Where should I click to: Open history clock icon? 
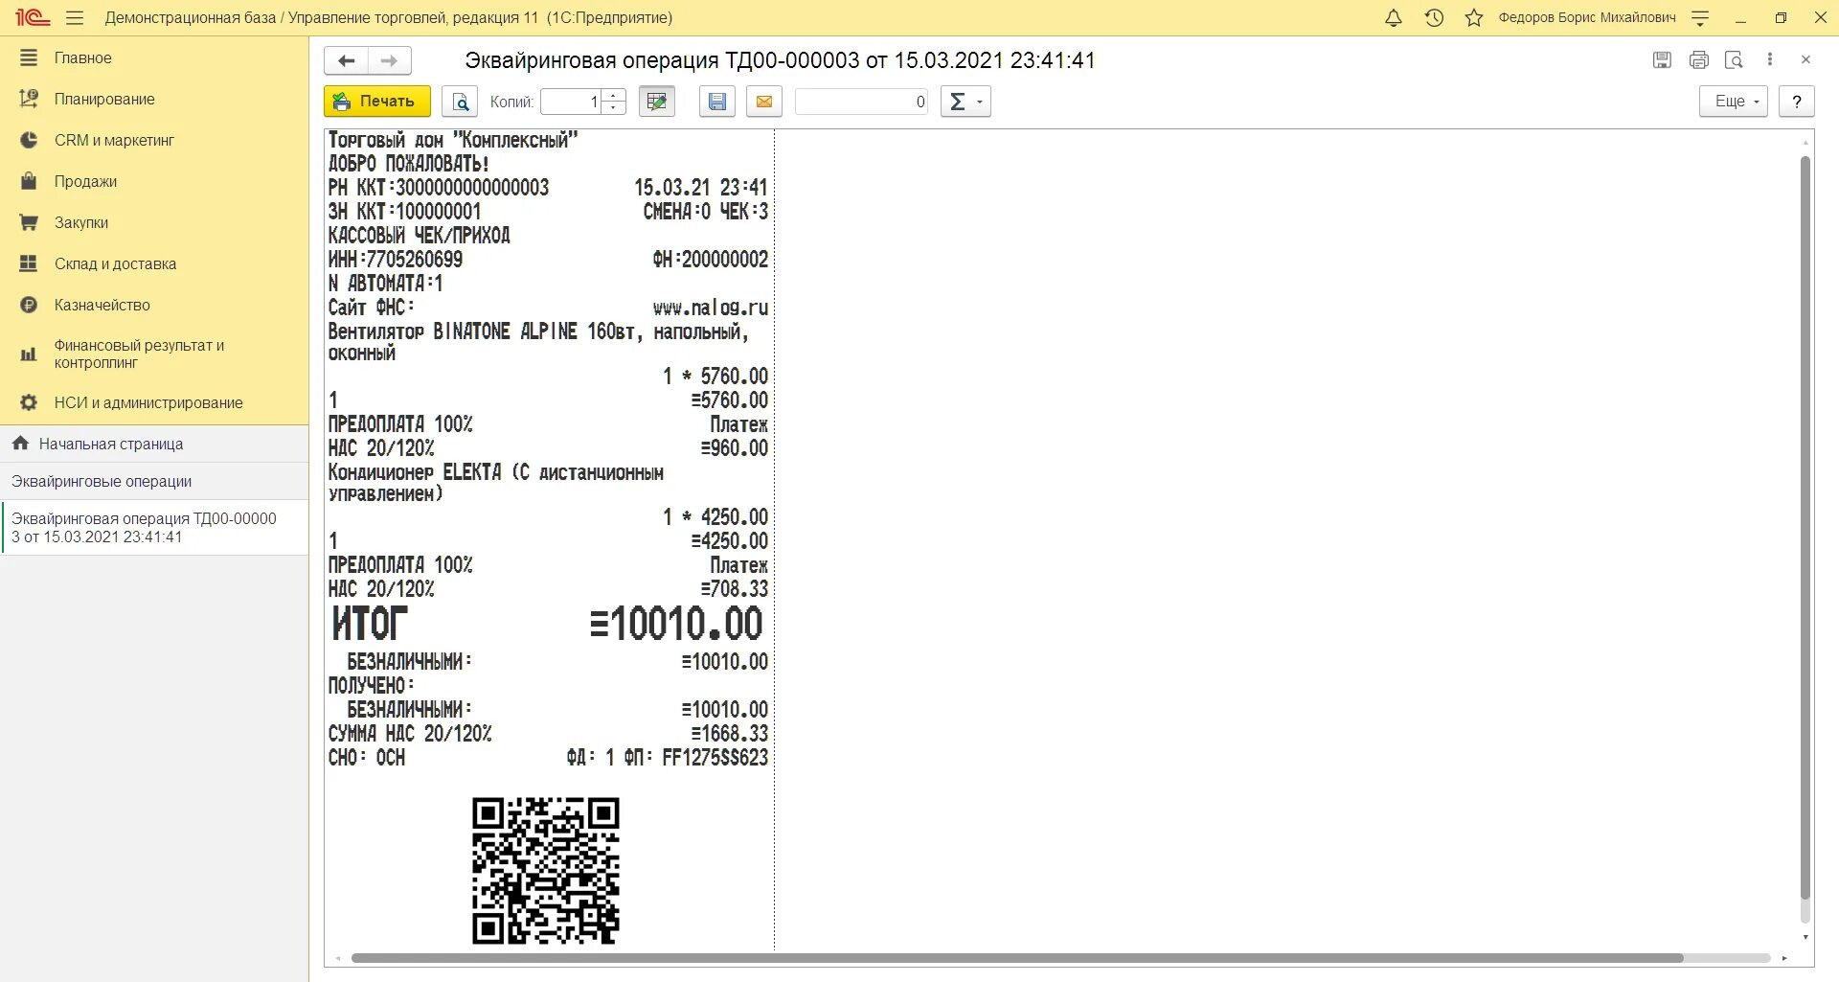1434,18
